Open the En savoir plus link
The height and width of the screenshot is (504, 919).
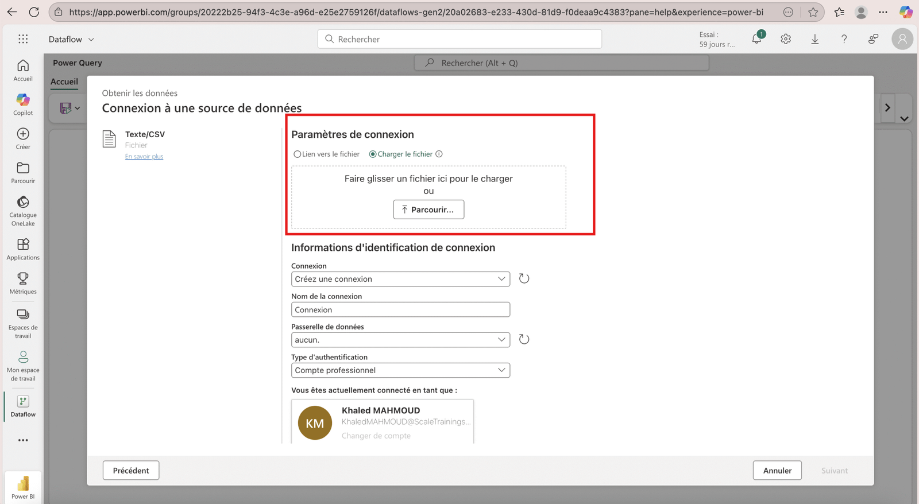point(144,157)
